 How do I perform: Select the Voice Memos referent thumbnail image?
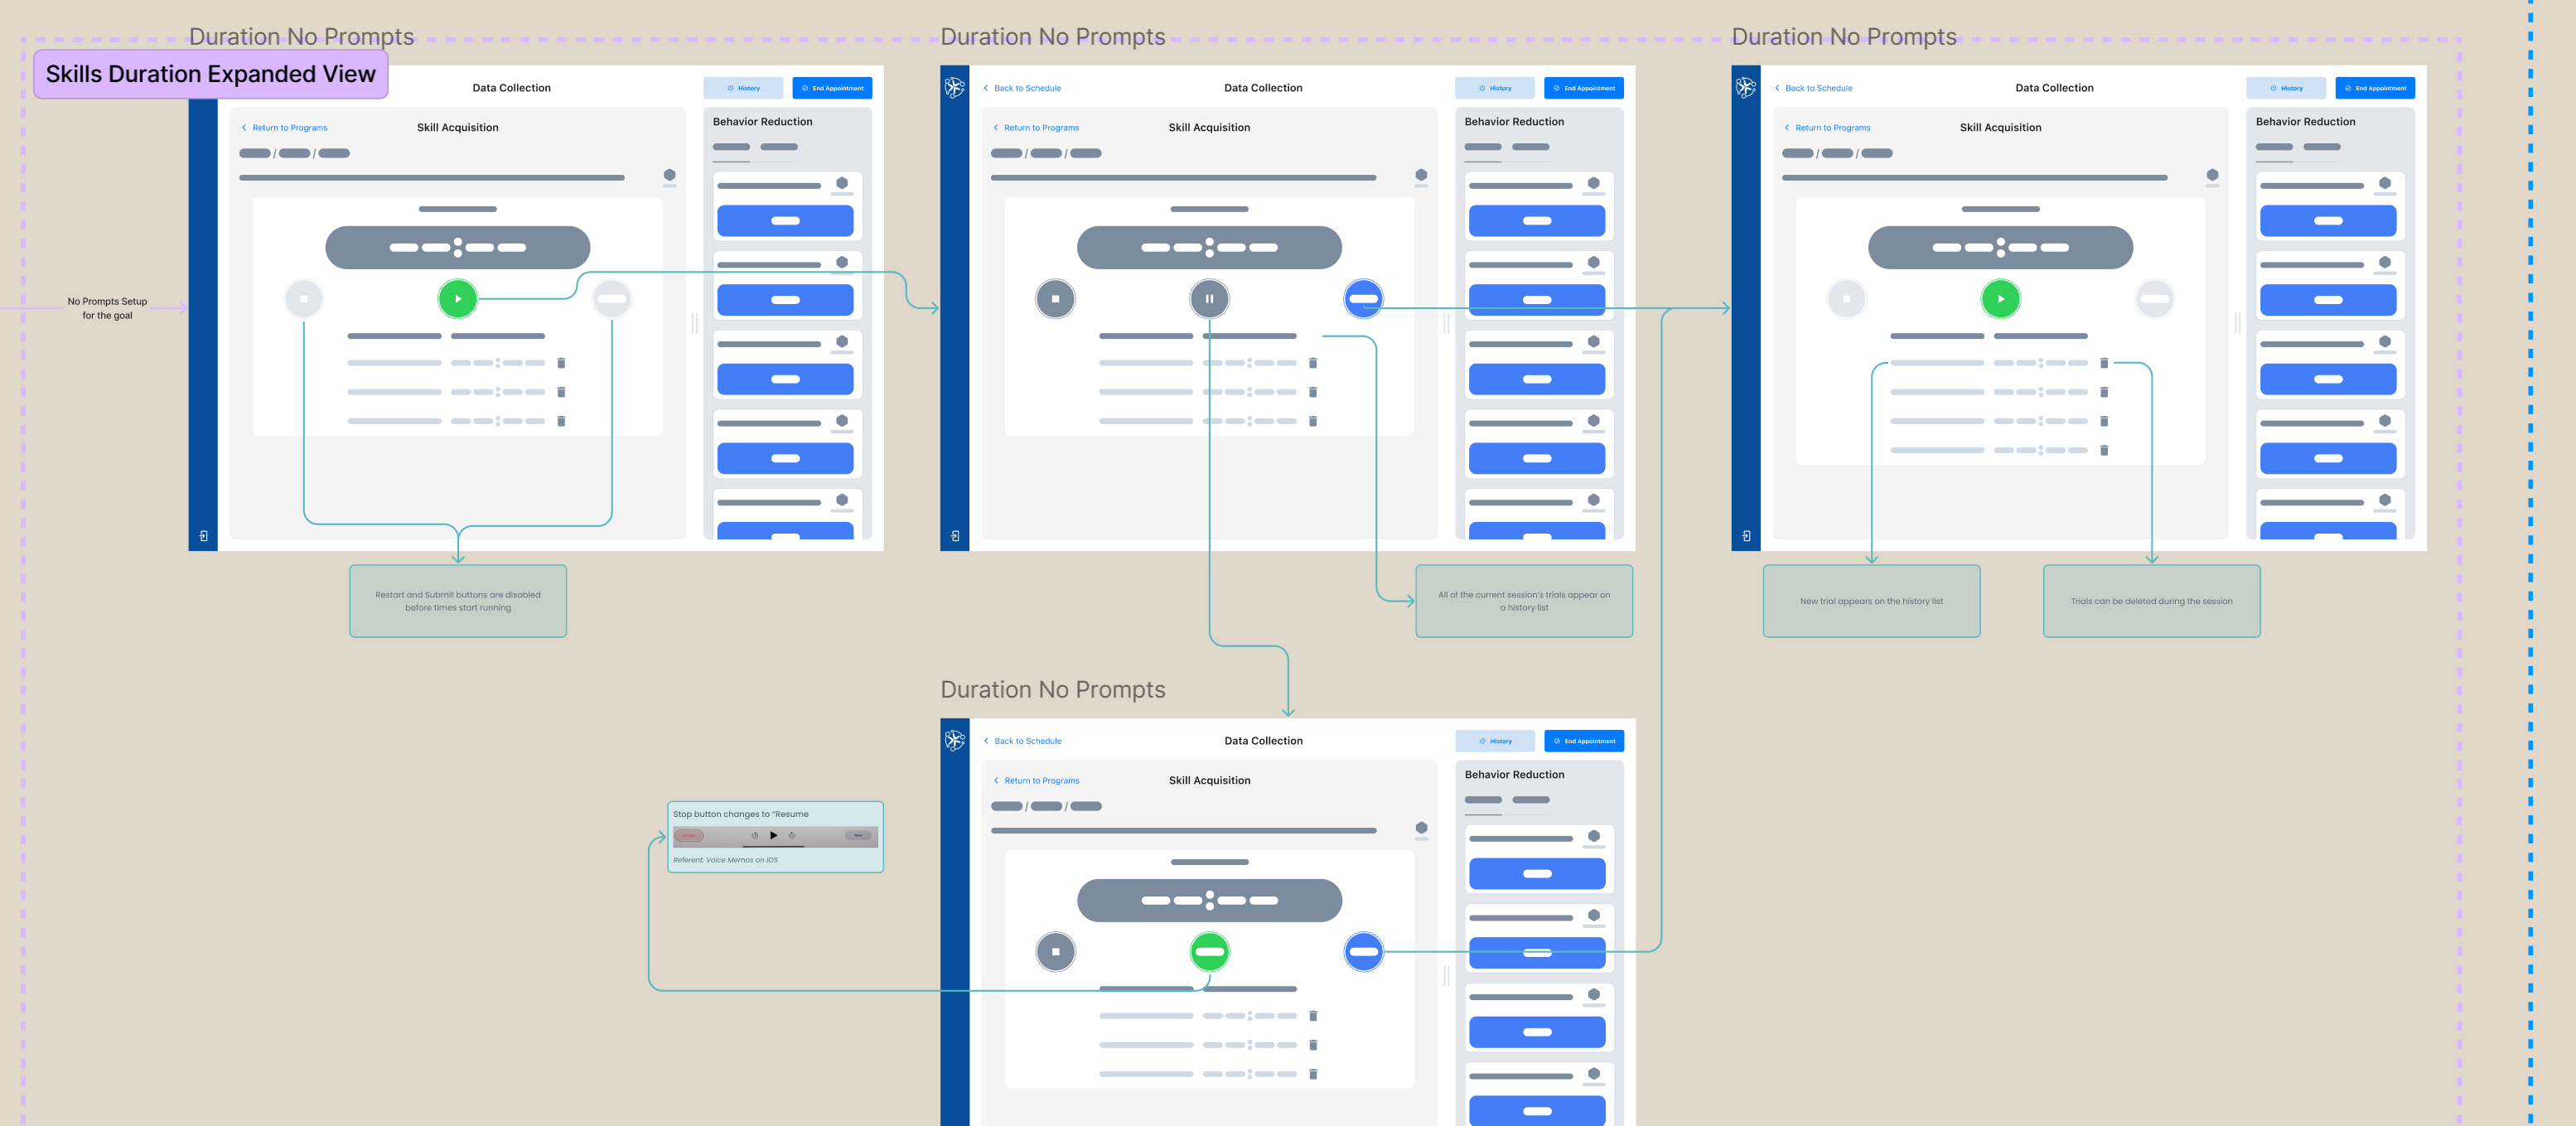click(x=775, y=836)
